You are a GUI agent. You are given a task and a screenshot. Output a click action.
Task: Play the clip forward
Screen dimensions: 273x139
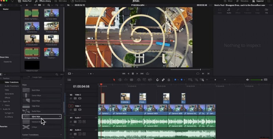click(x=137, y=74)
